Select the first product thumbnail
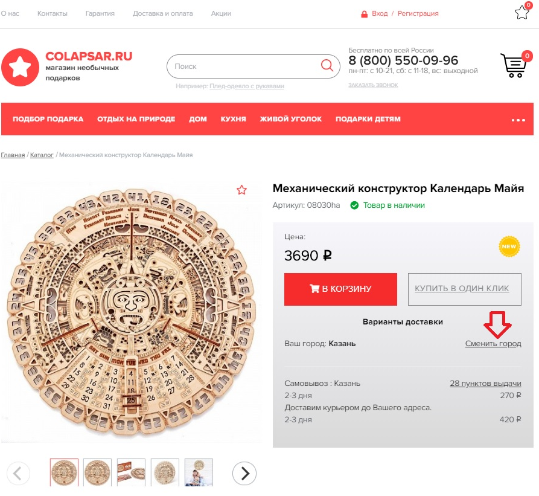 coord(64,472)
